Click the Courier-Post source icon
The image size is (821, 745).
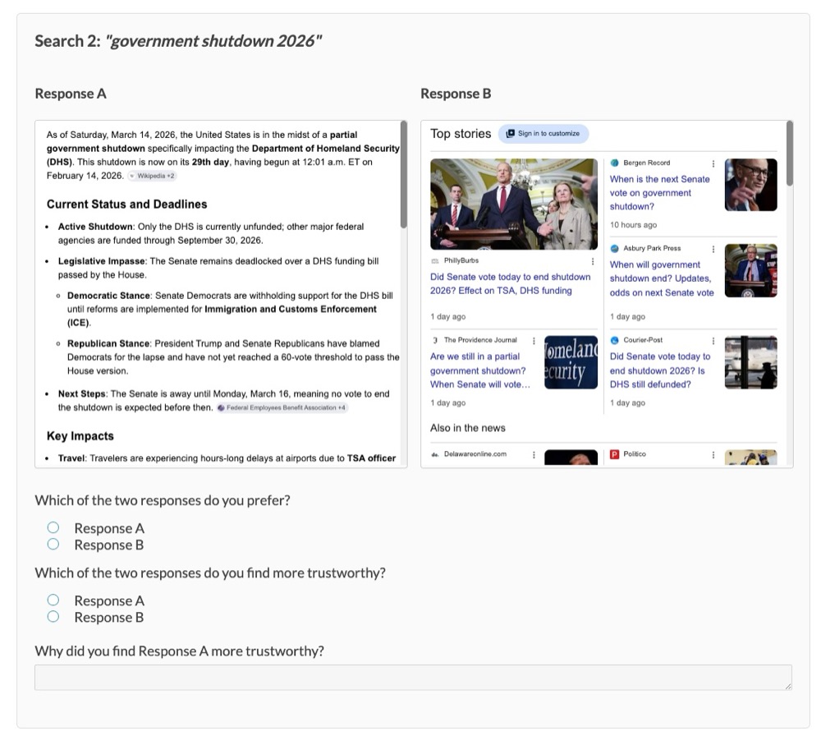click(615, 340)
